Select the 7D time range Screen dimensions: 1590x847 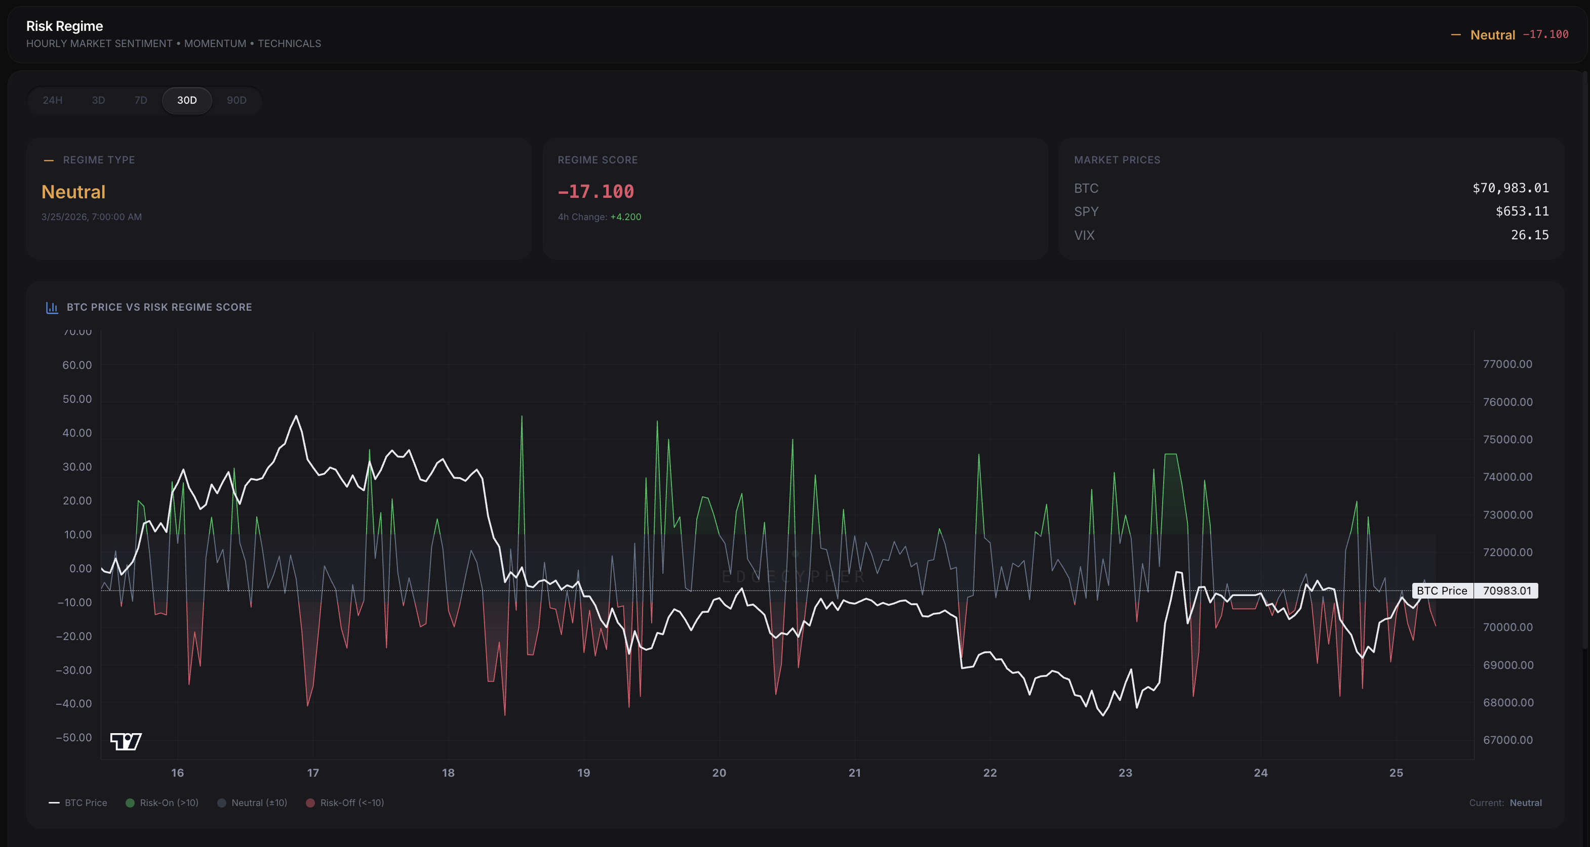click(x=141, y=100)
